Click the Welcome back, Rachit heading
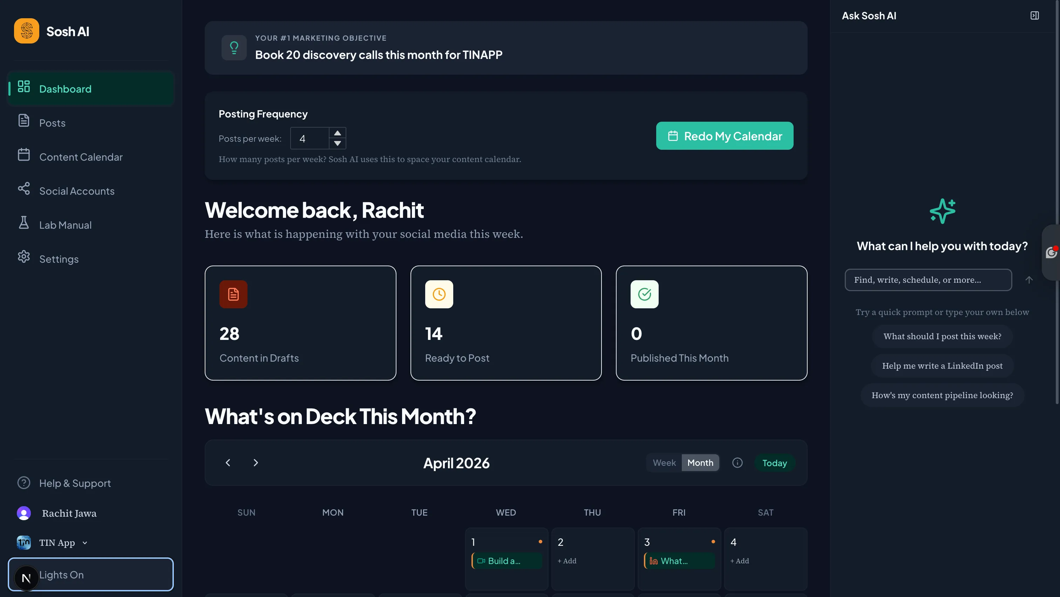Screen dimensions: 1060x597 tap(314, 210)
